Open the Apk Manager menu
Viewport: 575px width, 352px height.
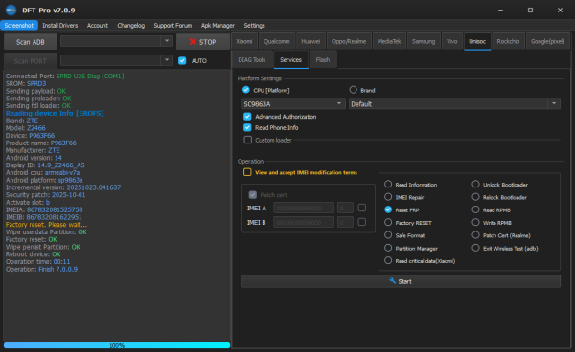coord(218,25)
